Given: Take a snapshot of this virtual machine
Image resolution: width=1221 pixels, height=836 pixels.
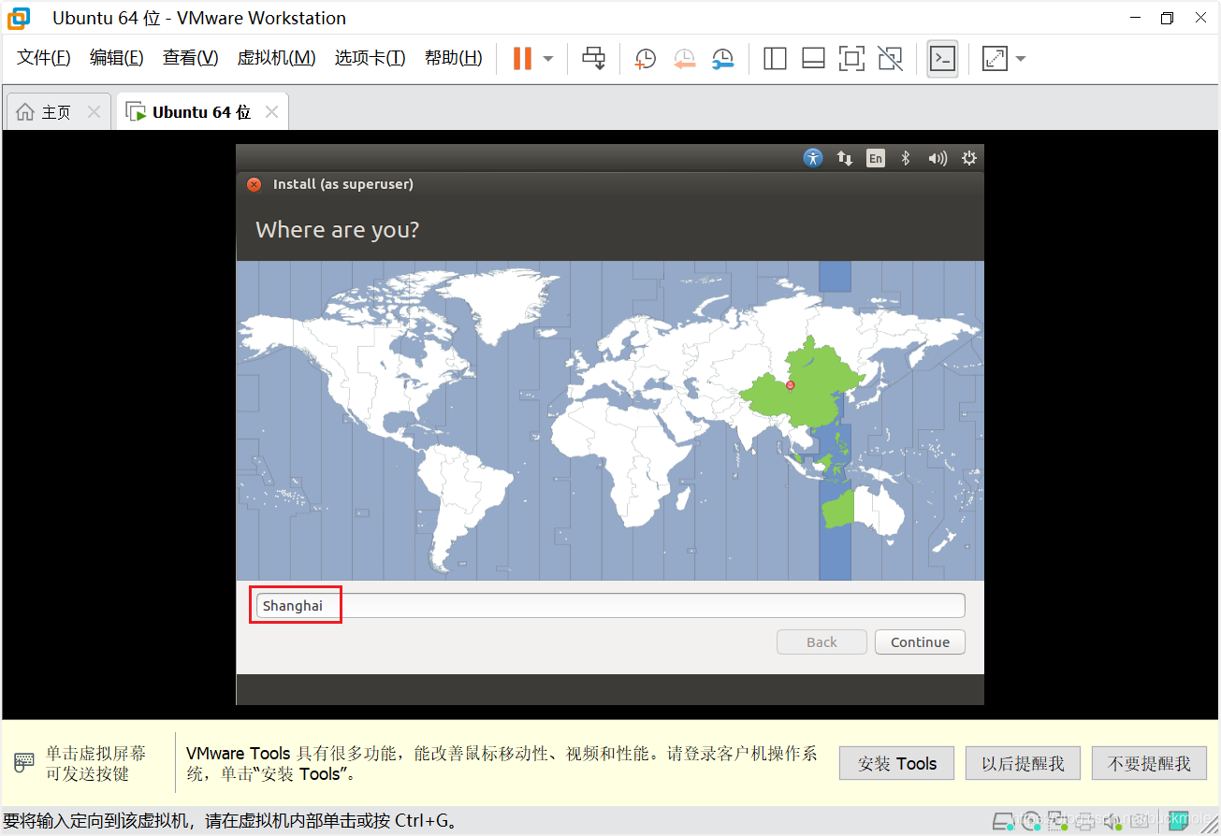Looking at the screenshot, I should pos(645,59).
